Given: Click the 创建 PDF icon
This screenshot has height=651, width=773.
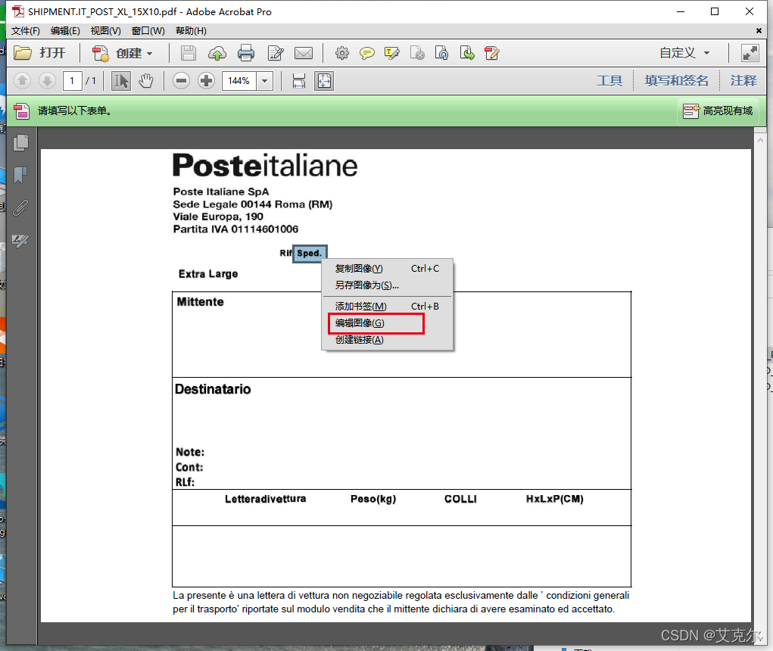Looking at the screenshot, I should point(101,53).
